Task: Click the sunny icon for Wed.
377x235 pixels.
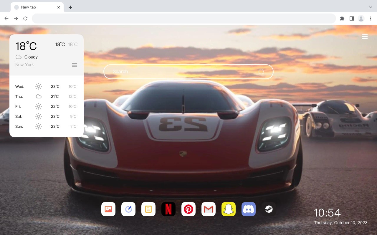Action: click(x=39, y=86)
